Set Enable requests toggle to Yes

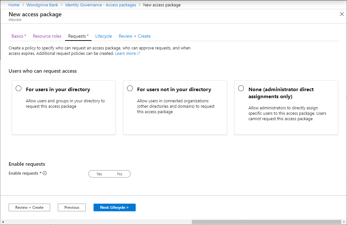[x=99, y=174]
